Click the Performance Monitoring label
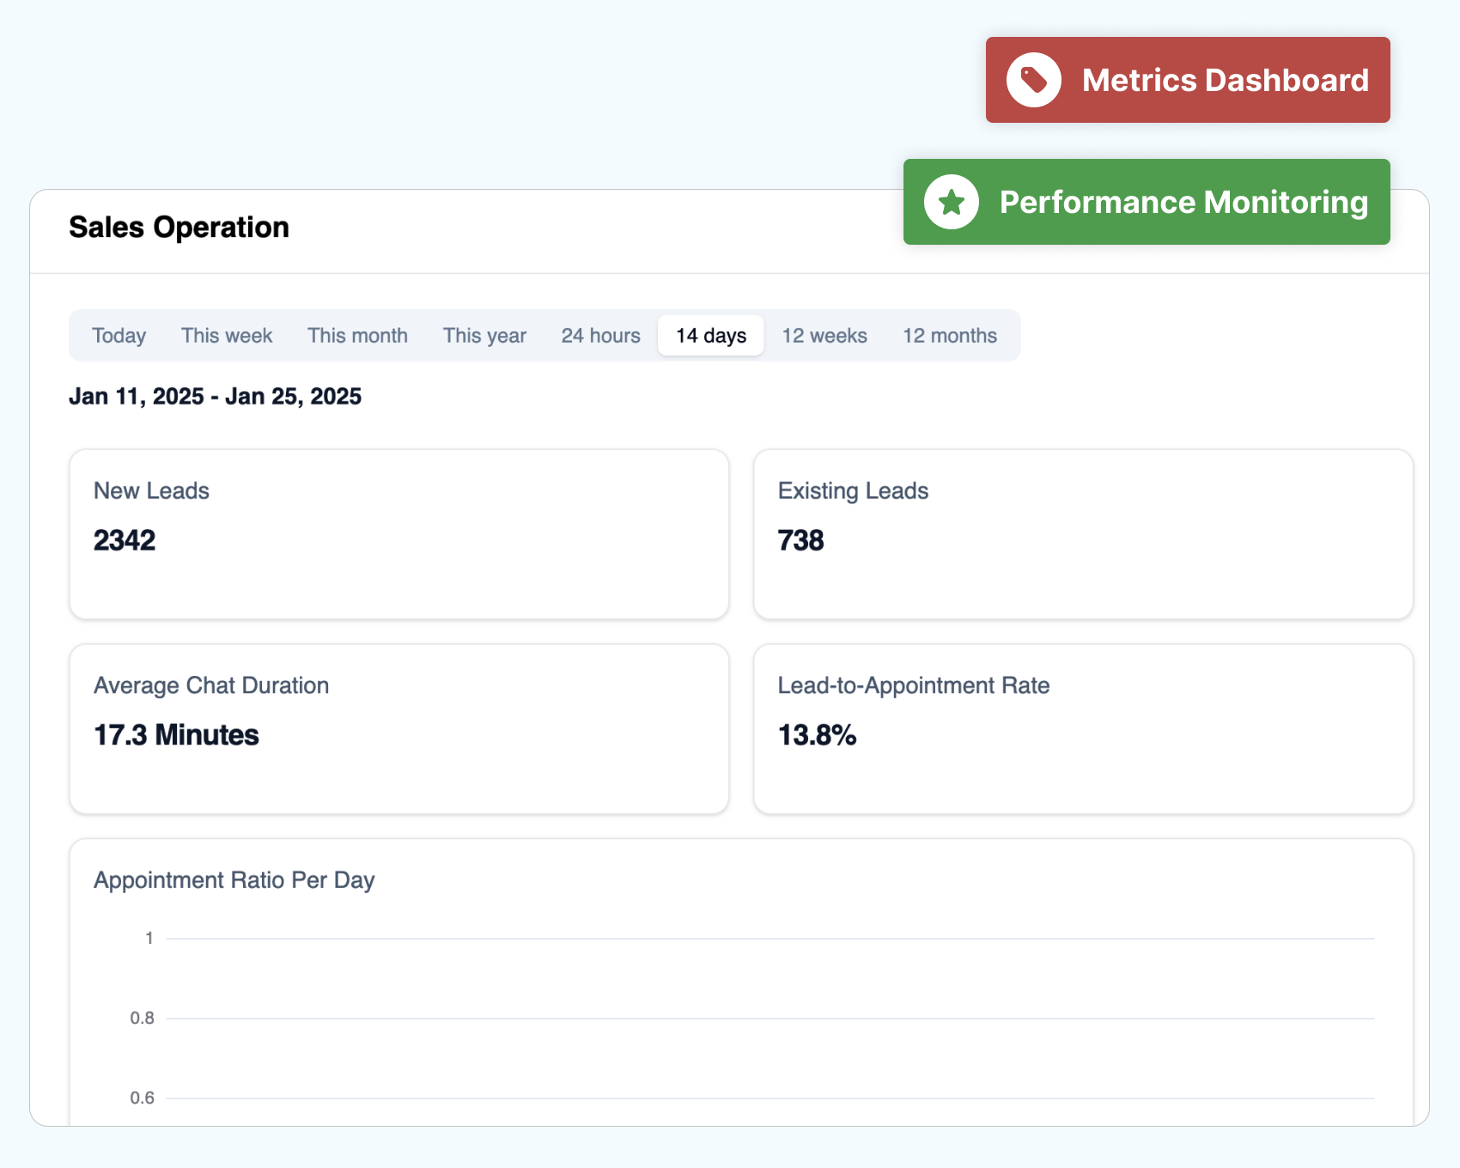This screenshot has height=1168, width=1460. click(x=1184, y=203)
